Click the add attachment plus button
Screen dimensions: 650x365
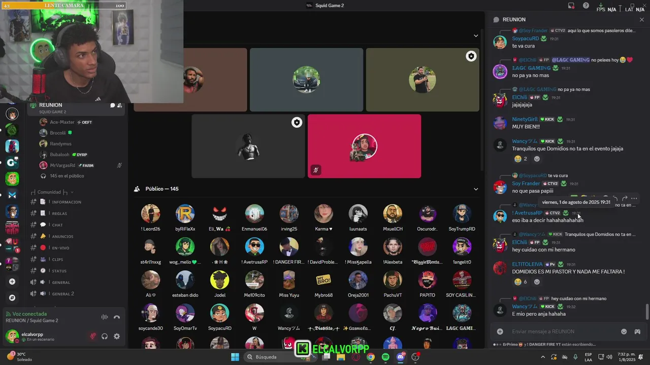point(500,332)
